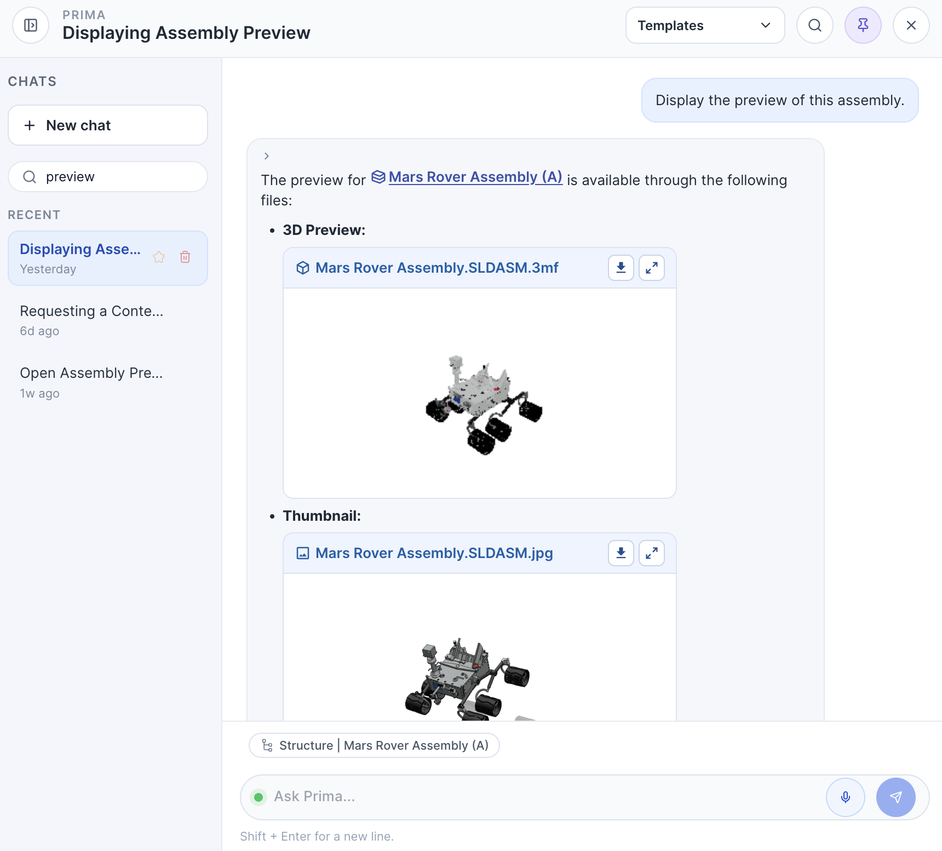Start a New chat
Screen dimensions: 942x851
tap(108, 125)
